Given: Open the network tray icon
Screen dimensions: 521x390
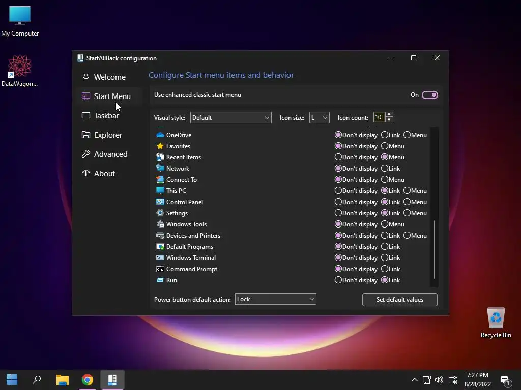Looking at the screenshot, I should pos(427,380).
